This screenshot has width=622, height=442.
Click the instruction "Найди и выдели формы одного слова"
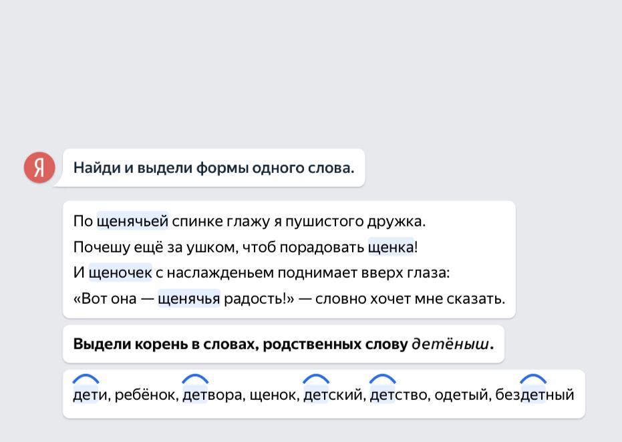(214, 168)
